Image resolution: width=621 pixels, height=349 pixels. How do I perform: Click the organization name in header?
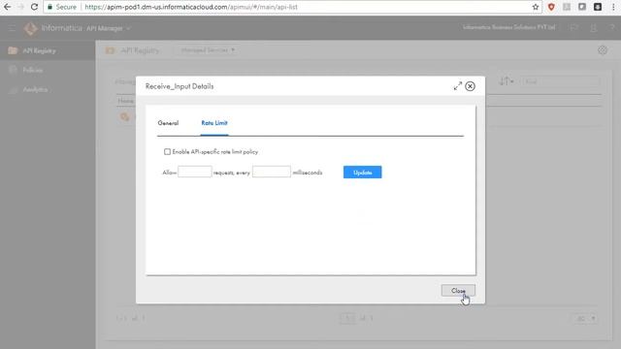[508, 27]
